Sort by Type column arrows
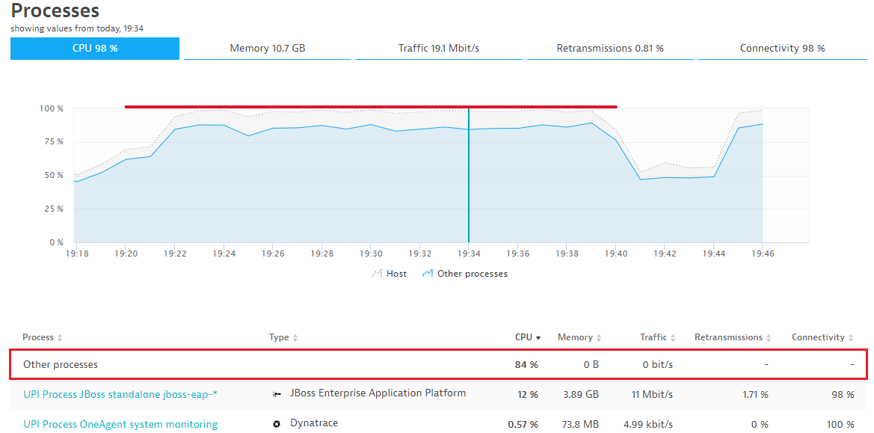This screenshot has width=874, height=433. (295, 338)
